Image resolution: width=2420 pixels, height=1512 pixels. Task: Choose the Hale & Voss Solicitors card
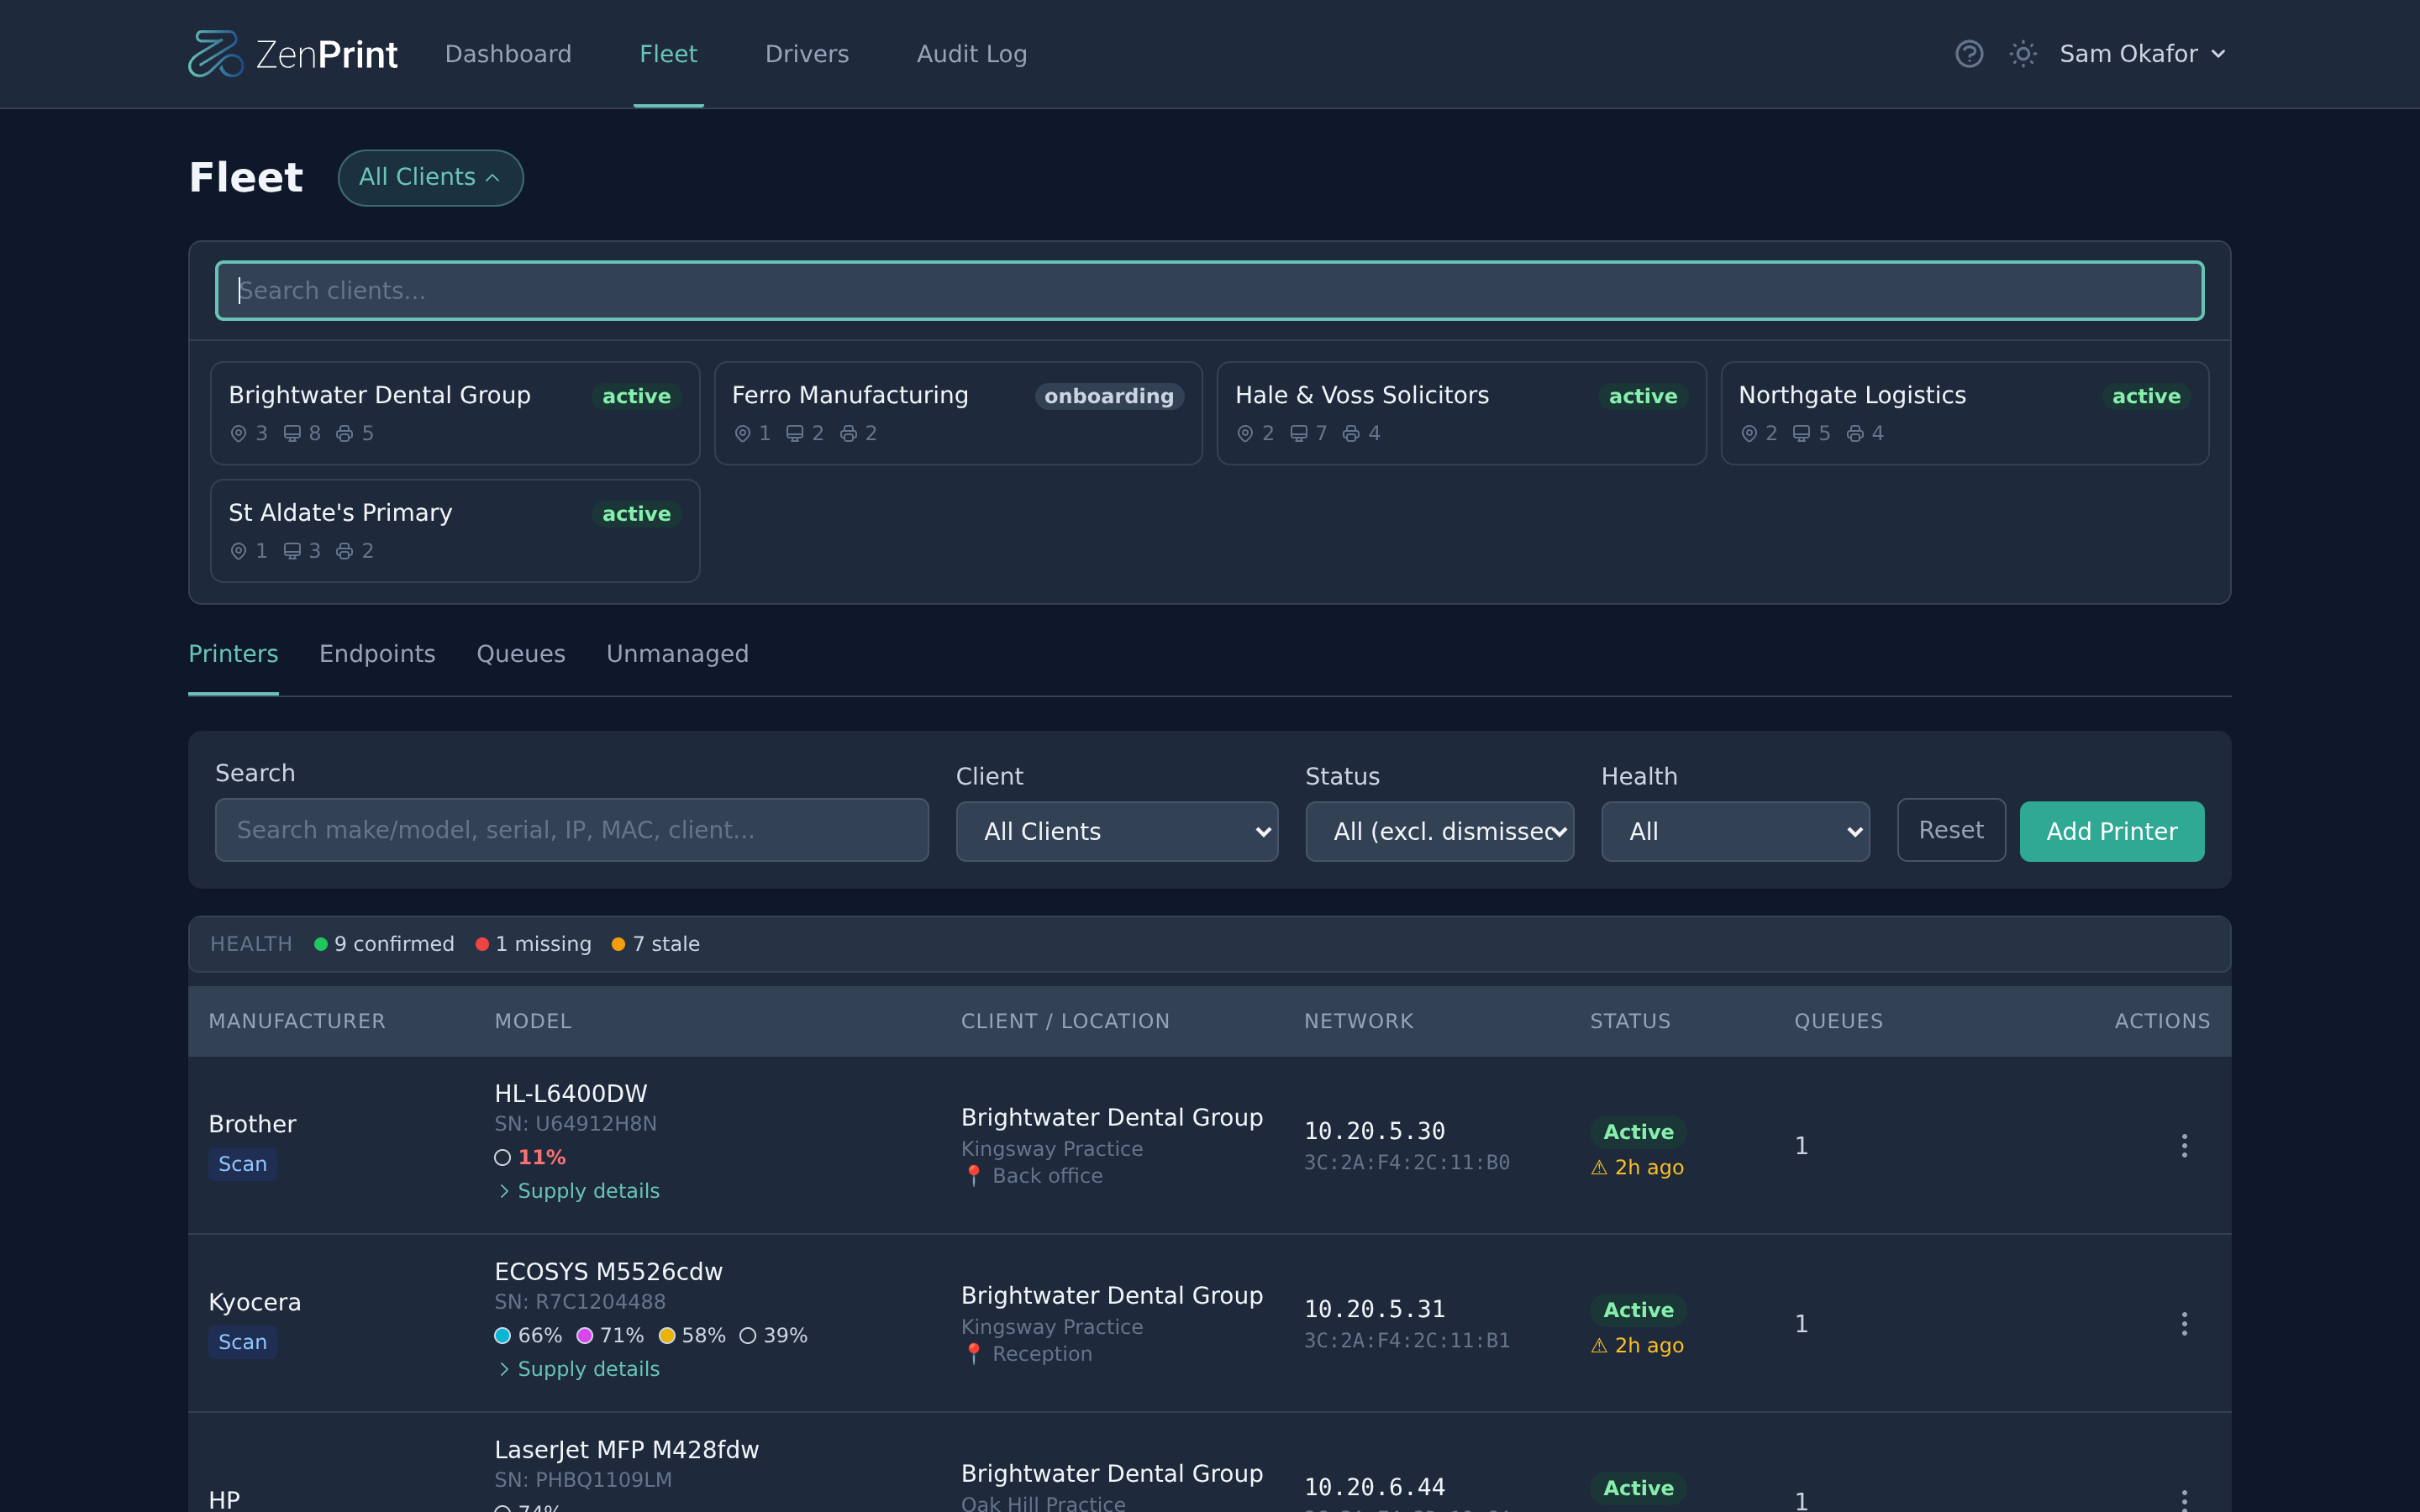pyautogui.click(x=1461, y=413)
